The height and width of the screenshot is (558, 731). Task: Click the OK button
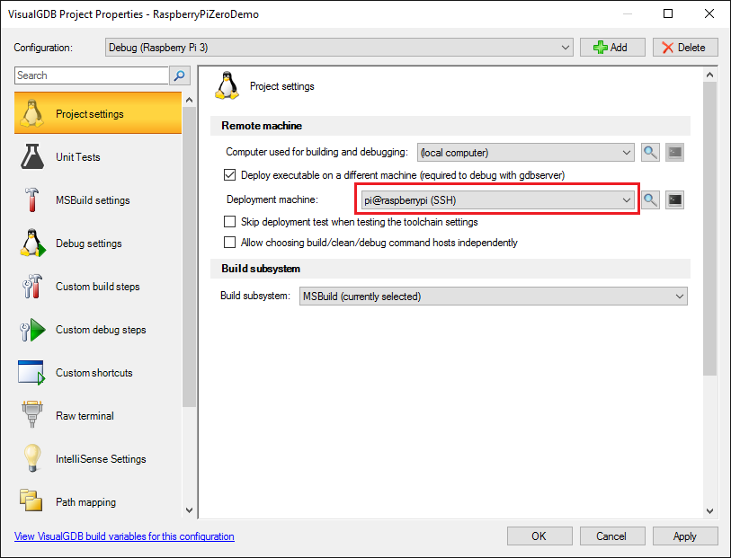point(539,536)
